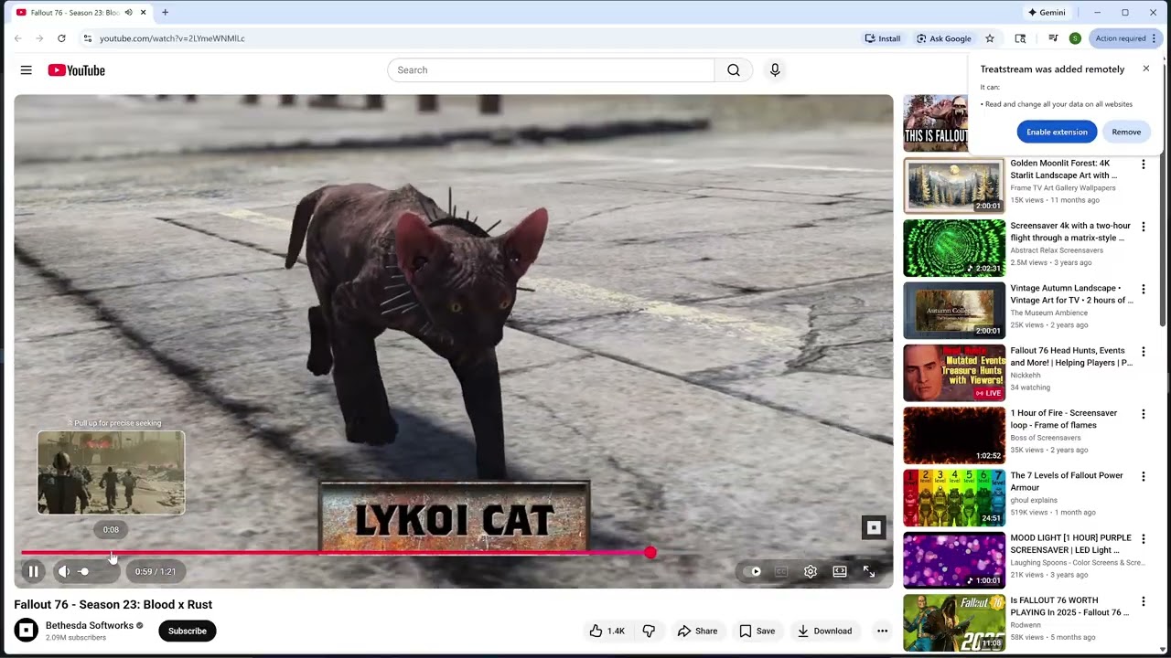Viewport: 1171px width, 658px height.
Task: Remove the Treatstream extension
Action: click(1126, 132)
